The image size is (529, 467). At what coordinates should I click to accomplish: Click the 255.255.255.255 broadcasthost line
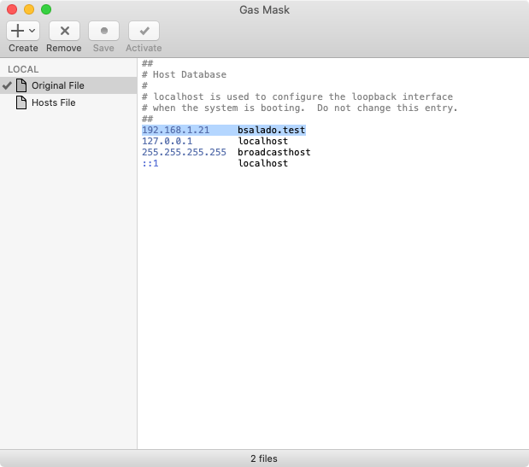point(226,152)
